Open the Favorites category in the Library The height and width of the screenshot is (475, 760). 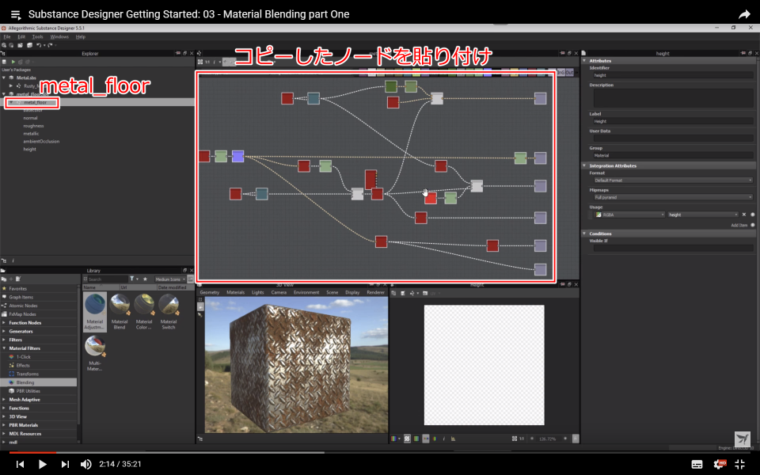tap(18, 288)
